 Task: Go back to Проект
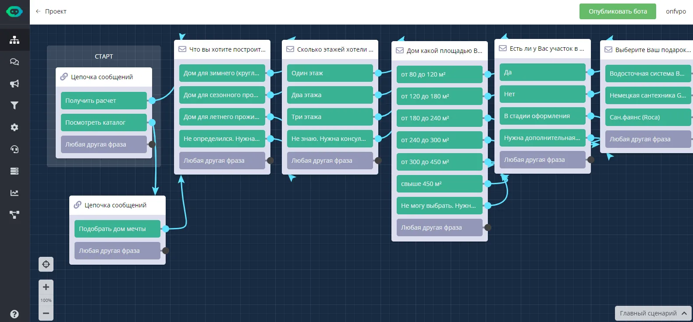point(56,11)
